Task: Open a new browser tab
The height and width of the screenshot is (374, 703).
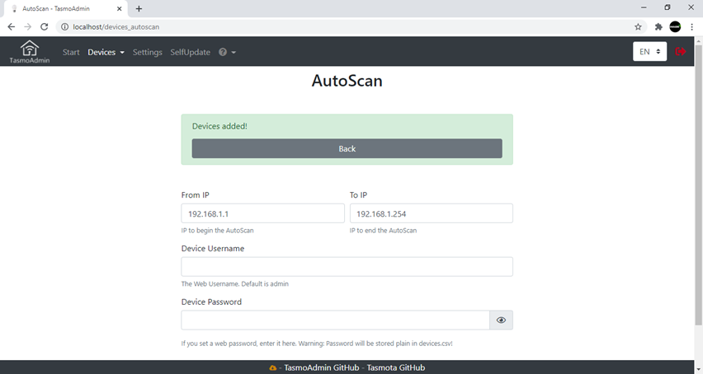Action: [x=139, y=8]
